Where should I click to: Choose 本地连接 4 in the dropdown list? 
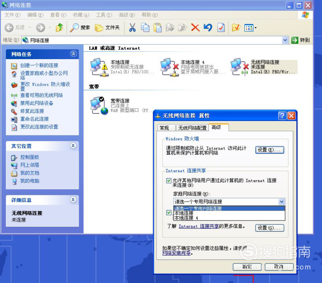click(x=229, y=218)
